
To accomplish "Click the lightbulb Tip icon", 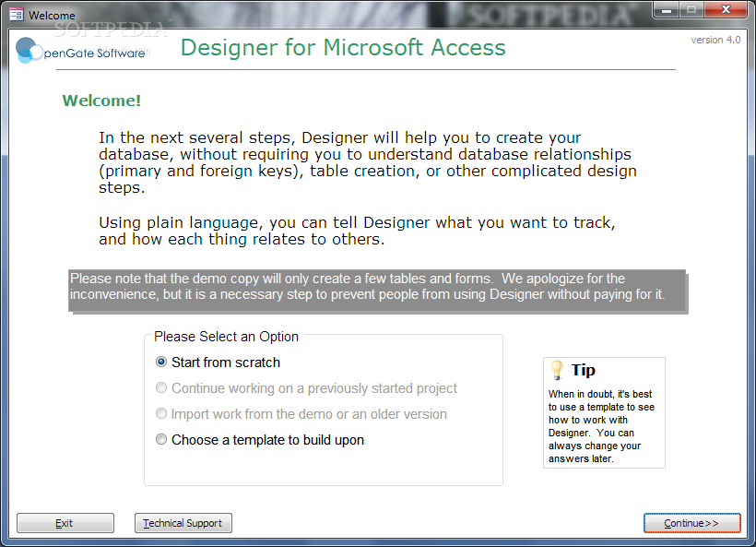I will coord(557,370).
